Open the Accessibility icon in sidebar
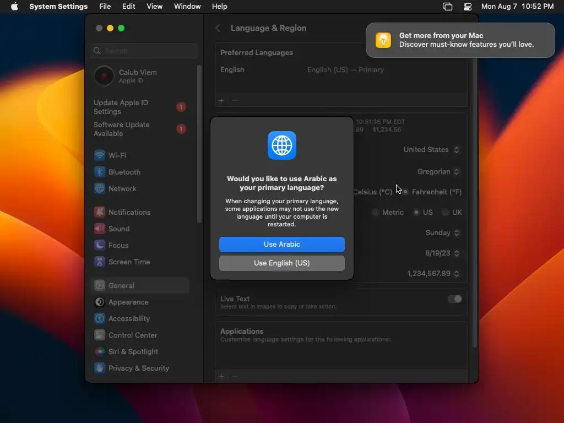564x423 pixels. point(100,319)
